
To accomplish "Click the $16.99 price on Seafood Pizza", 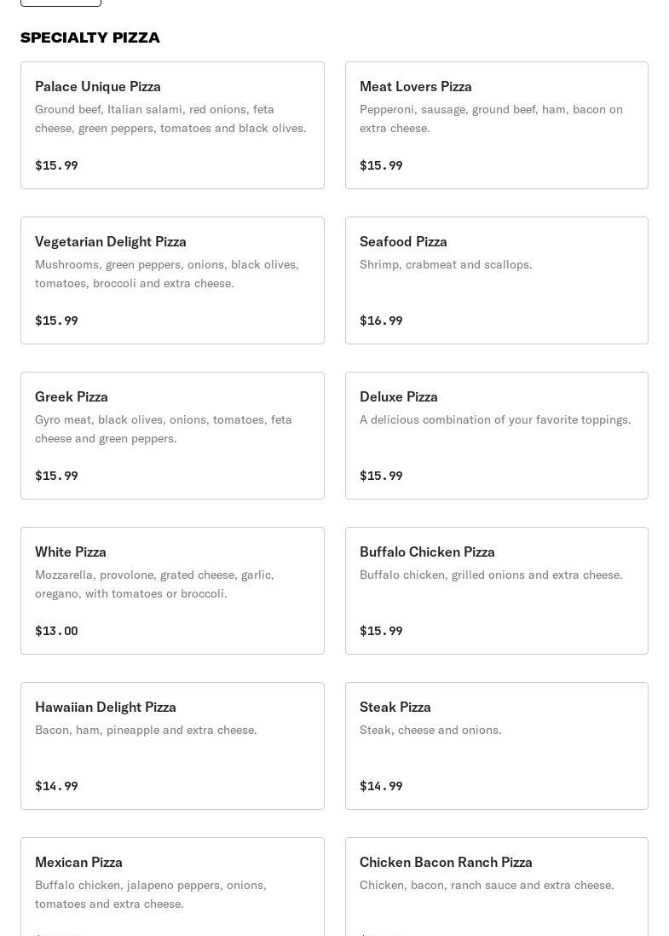I will pyautogui.click(x=381, y=321).
